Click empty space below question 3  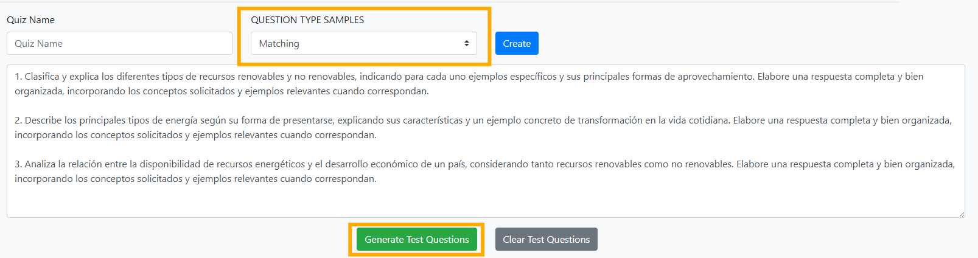coord(485,201)
